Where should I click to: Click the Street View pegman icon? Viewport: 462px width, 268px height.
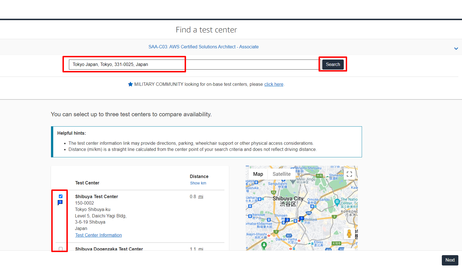[349, 234]
